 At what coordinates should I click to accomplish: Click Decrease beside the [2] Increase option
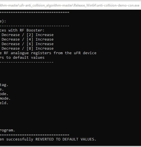[11, 35]
